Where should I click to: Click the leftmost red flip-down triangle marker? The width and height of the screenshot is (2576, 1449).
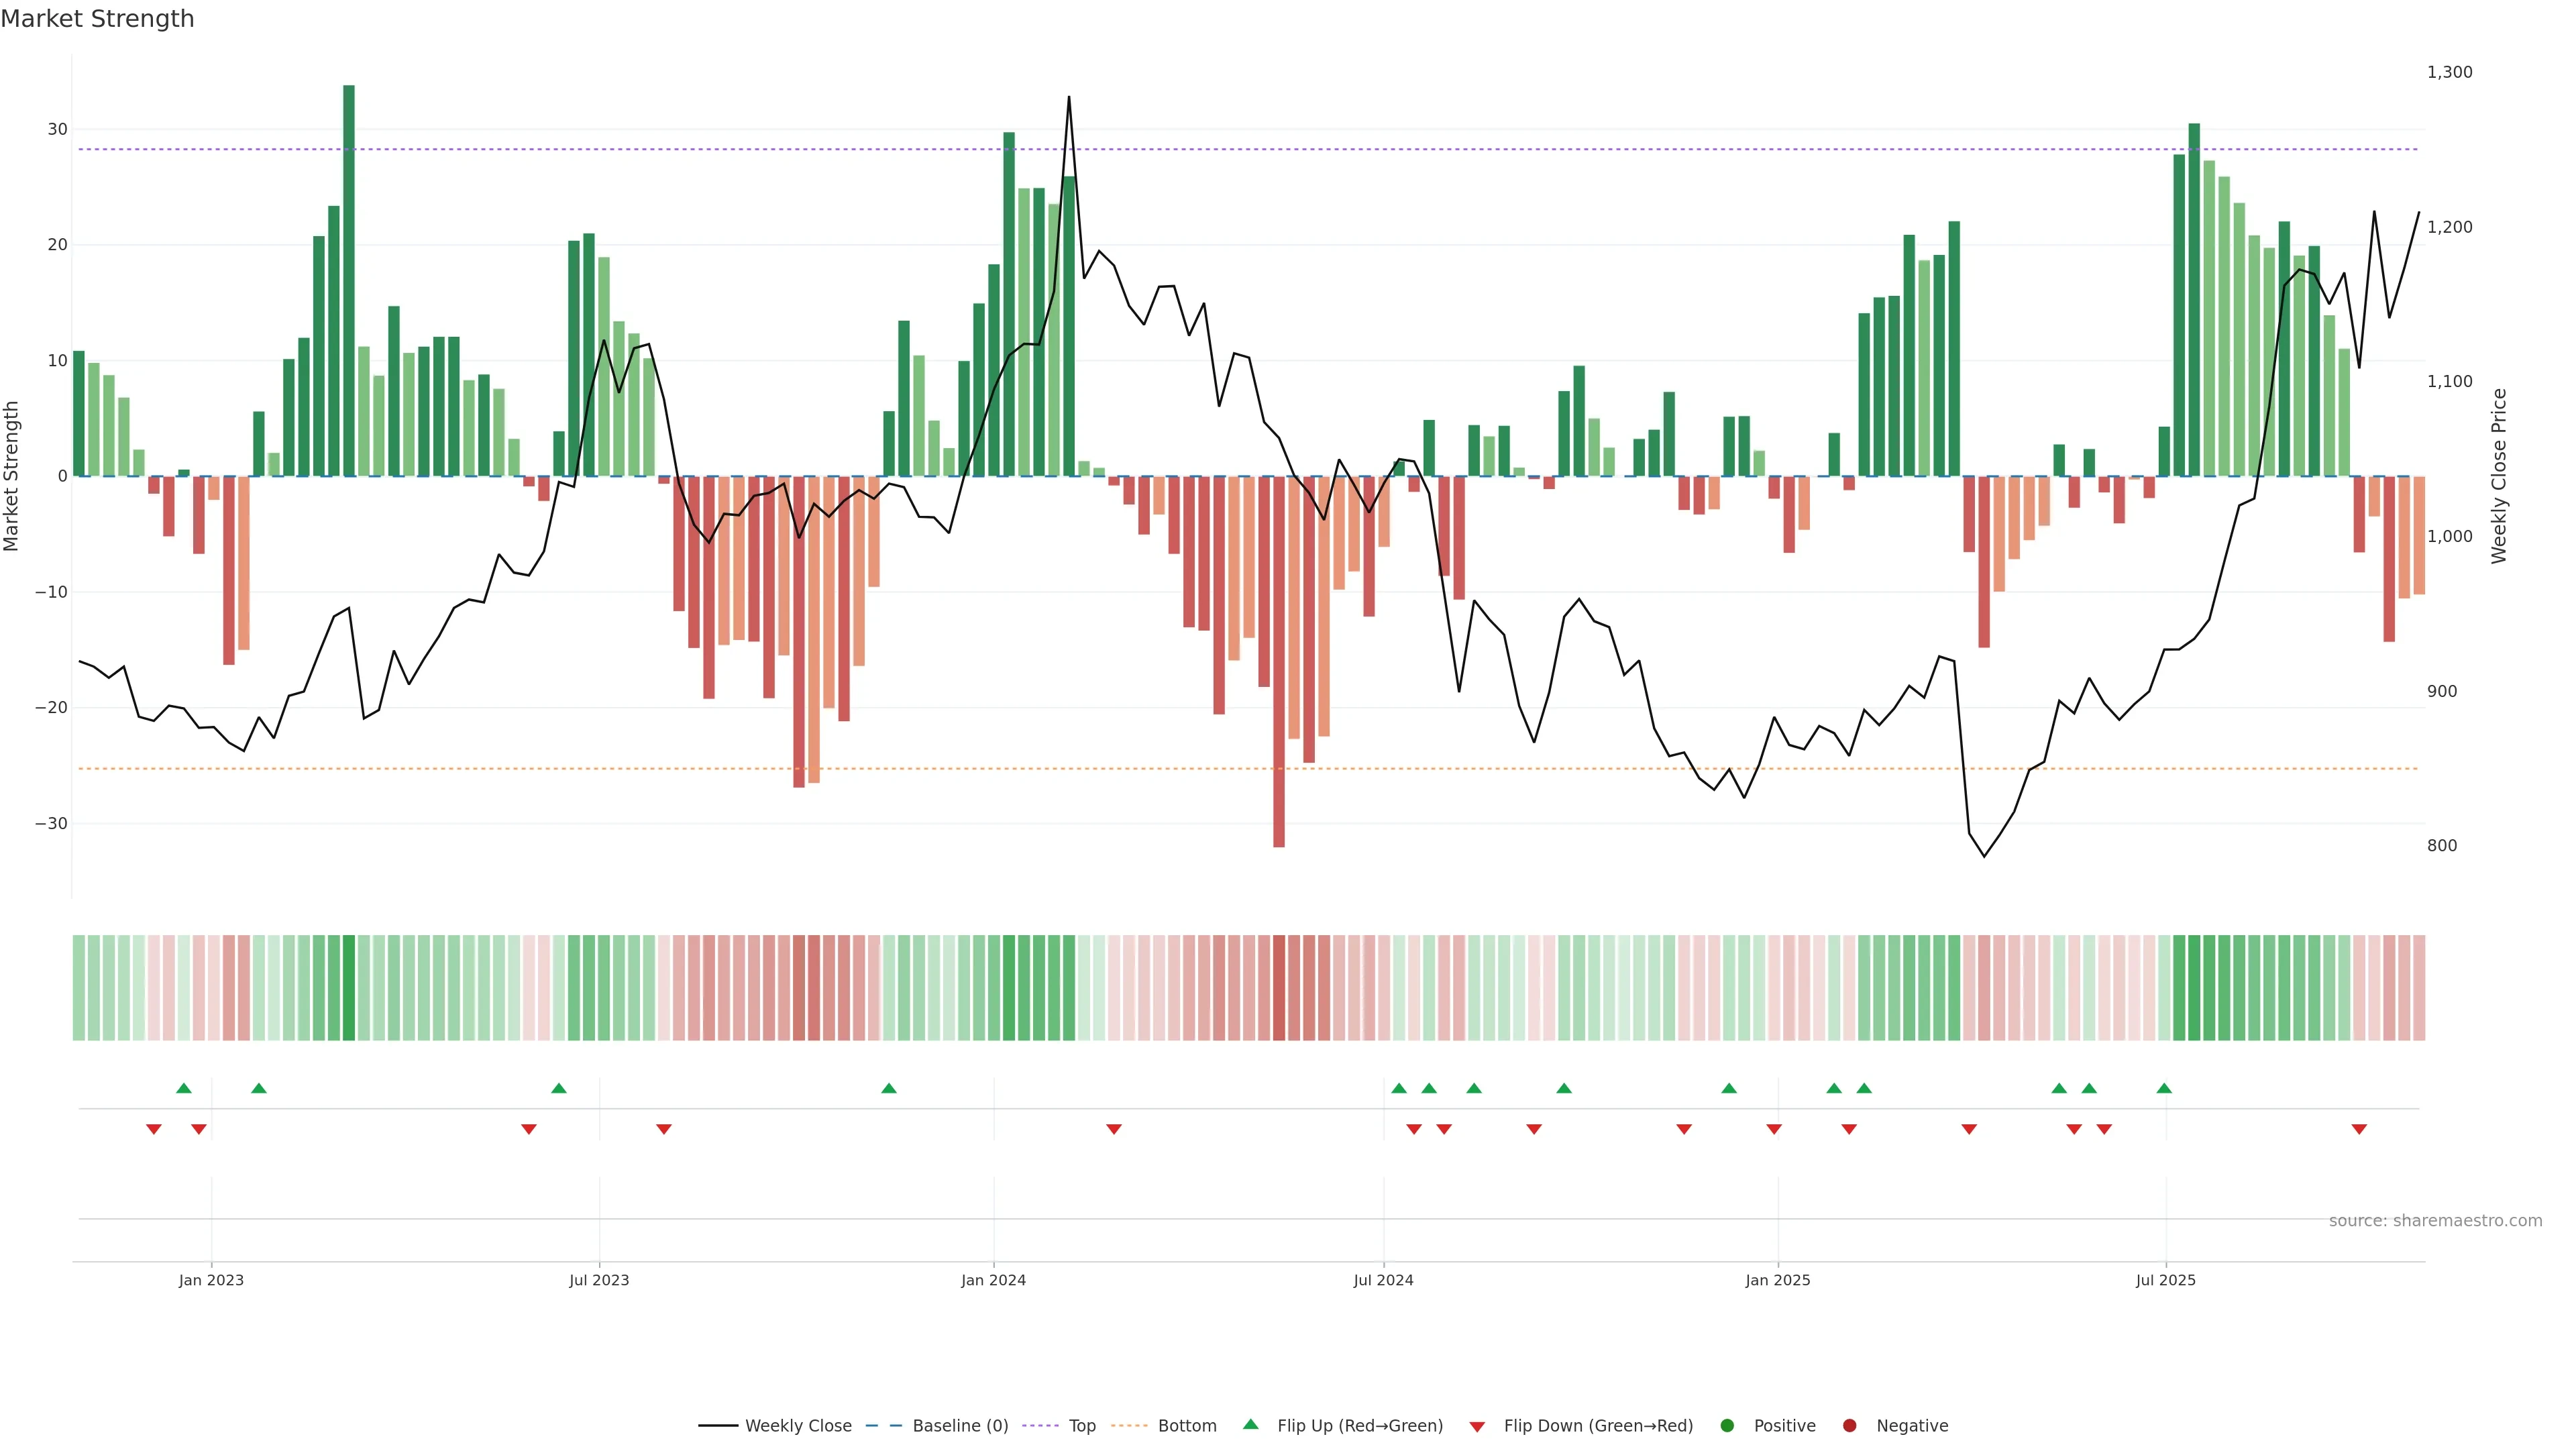click(x=154, y=1129)
